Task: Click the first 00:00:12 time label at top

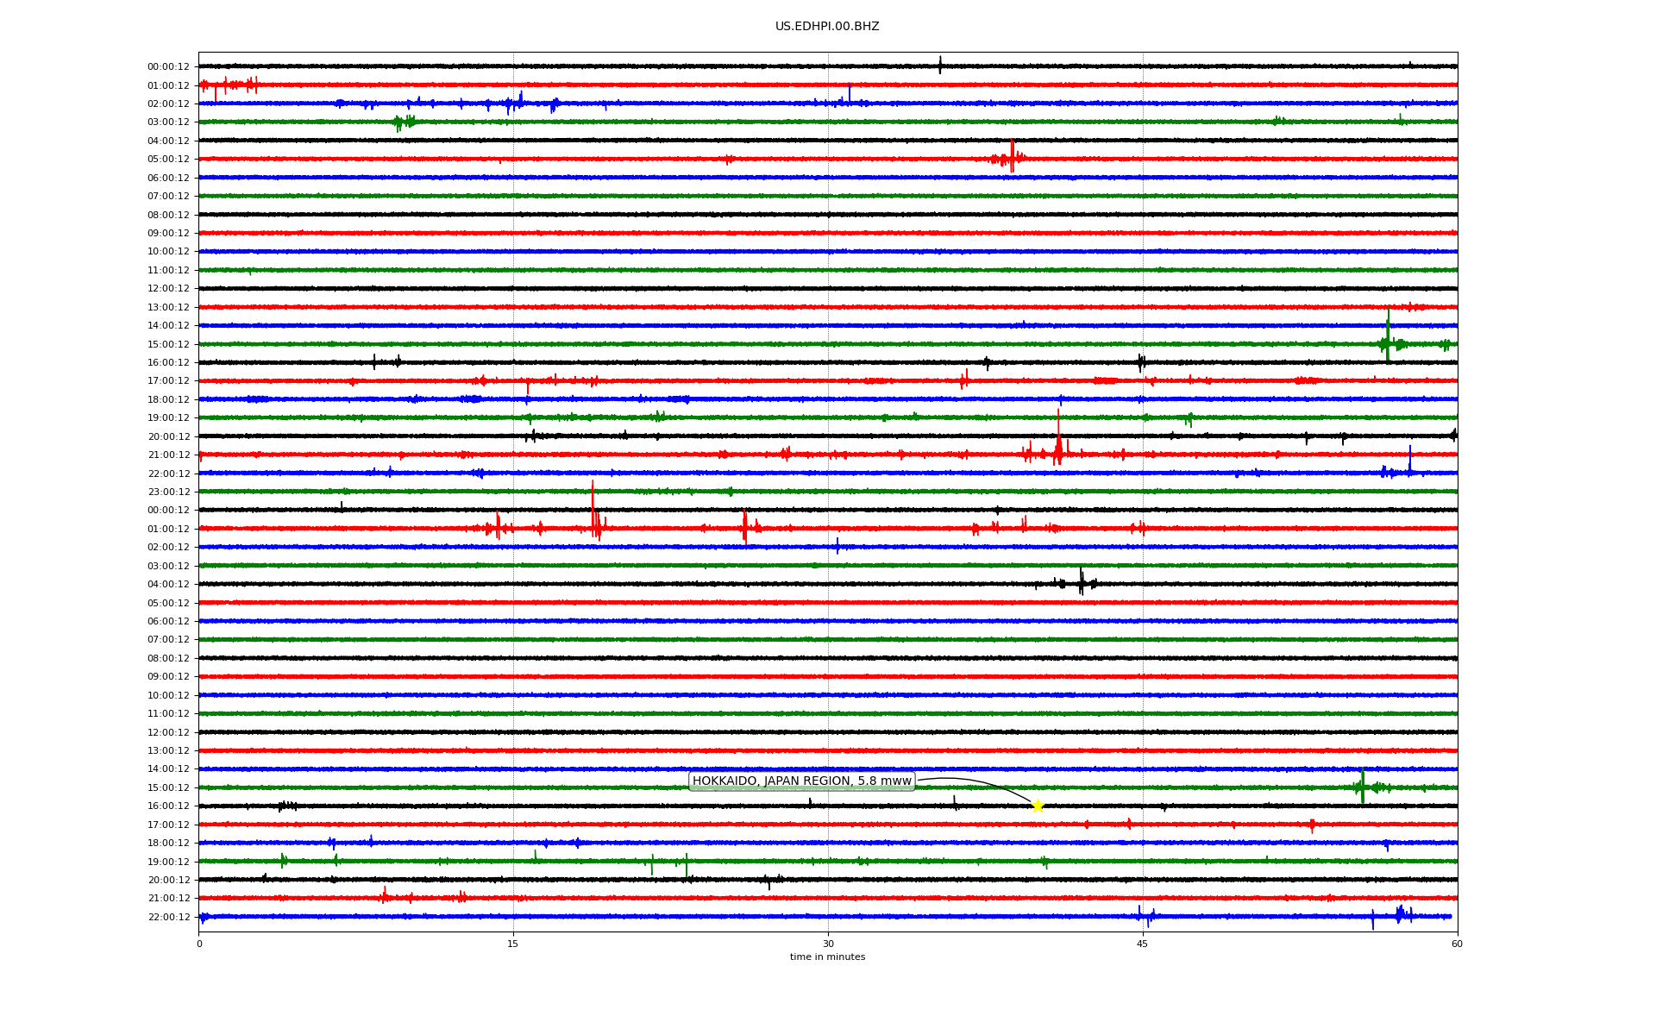Action: pos(168,67)
